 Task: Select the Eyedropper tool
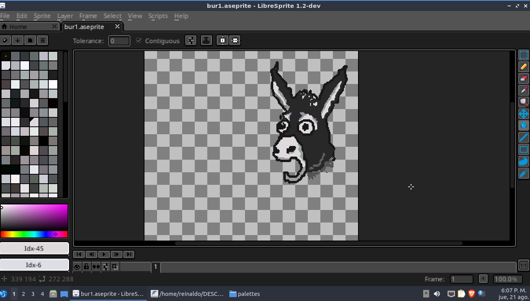pyautogui.click(x=523, y=90)
